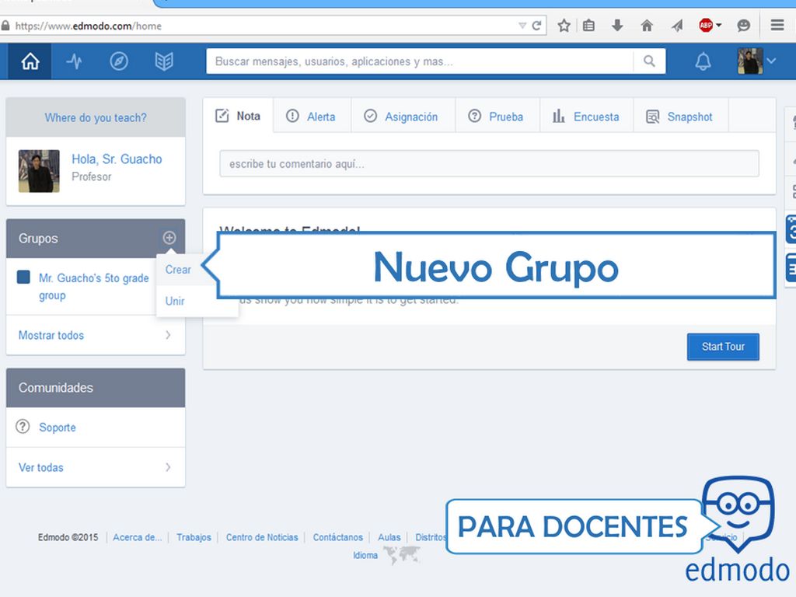796x597 pixels.
Task: Select Unir from the groups menu
Action: [175, 301]
